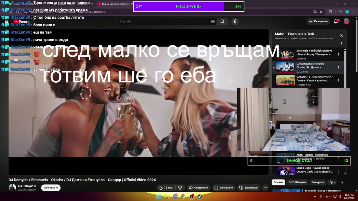The height and width of the screenshot is (201, 358).
Task: Close the Микс playlist panel
Action: pyautogui.click(x=341, y=36)
